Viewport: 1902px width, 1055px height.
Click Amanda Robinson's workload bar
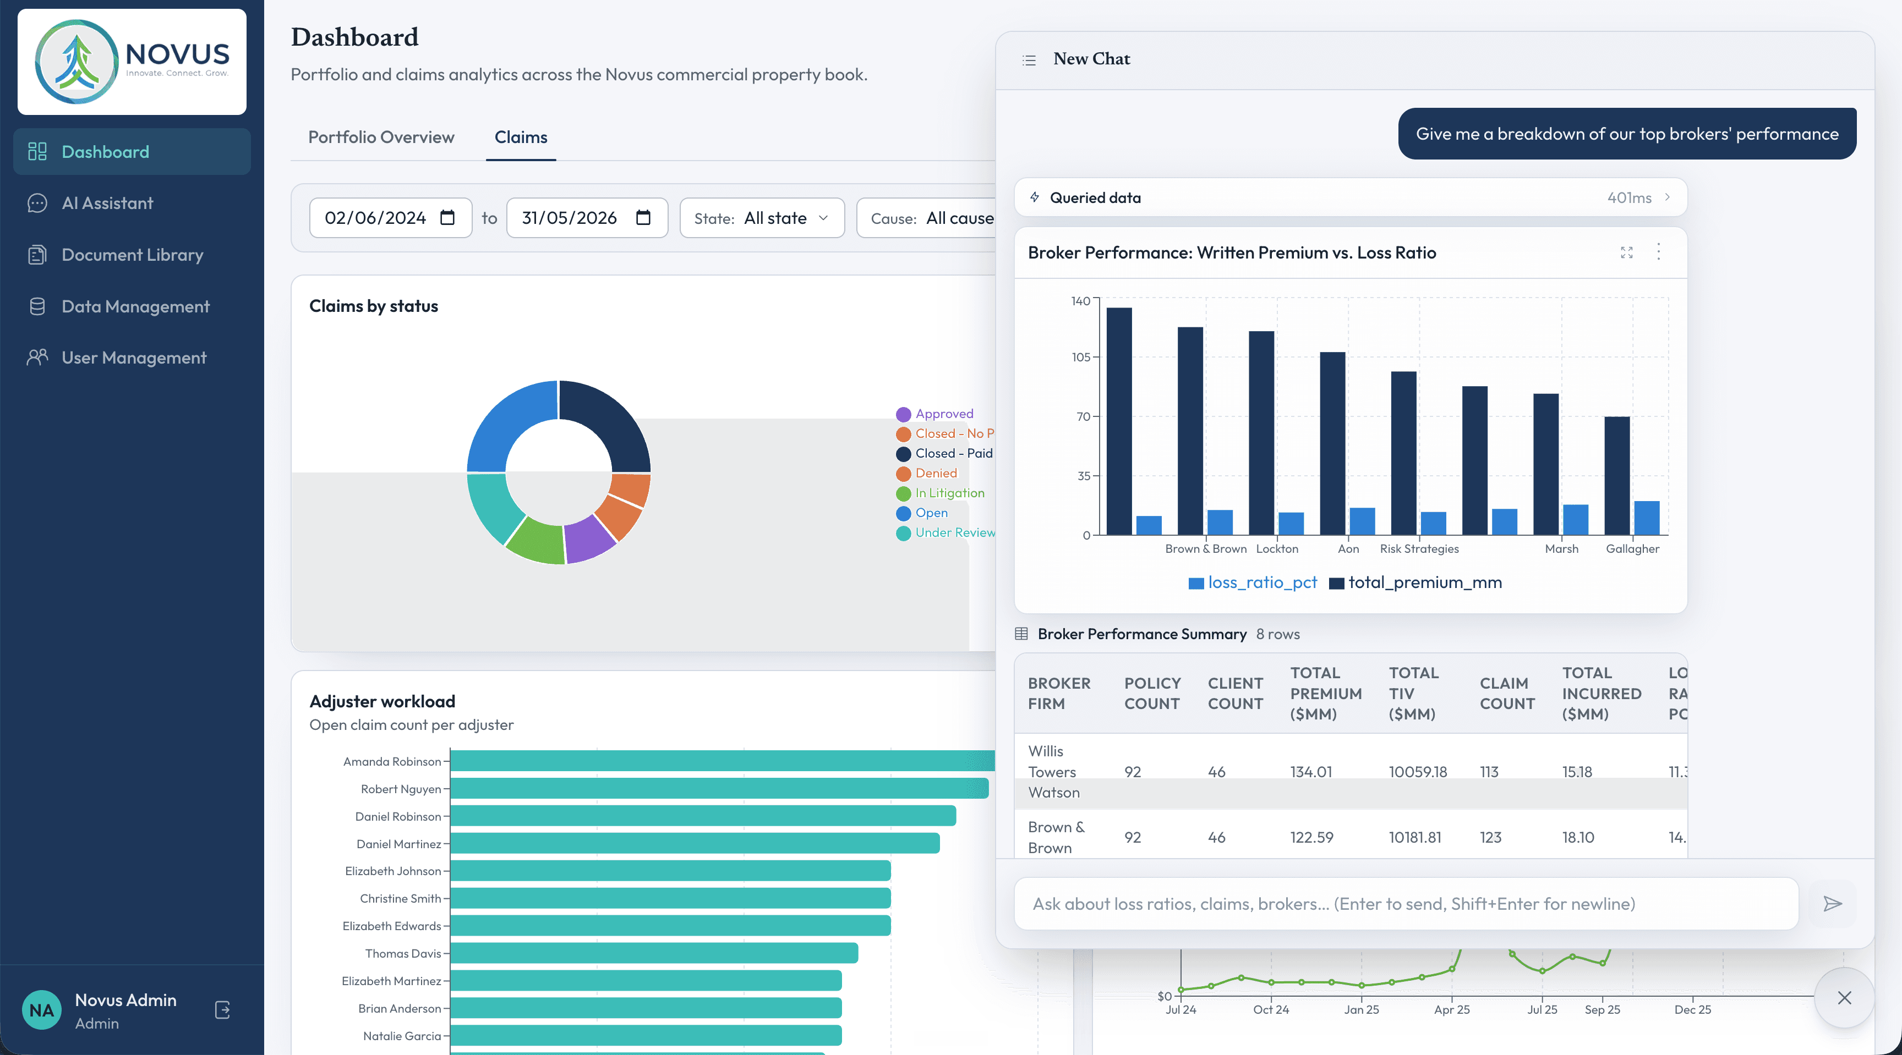pyautogui.click(x=722, y=761)
